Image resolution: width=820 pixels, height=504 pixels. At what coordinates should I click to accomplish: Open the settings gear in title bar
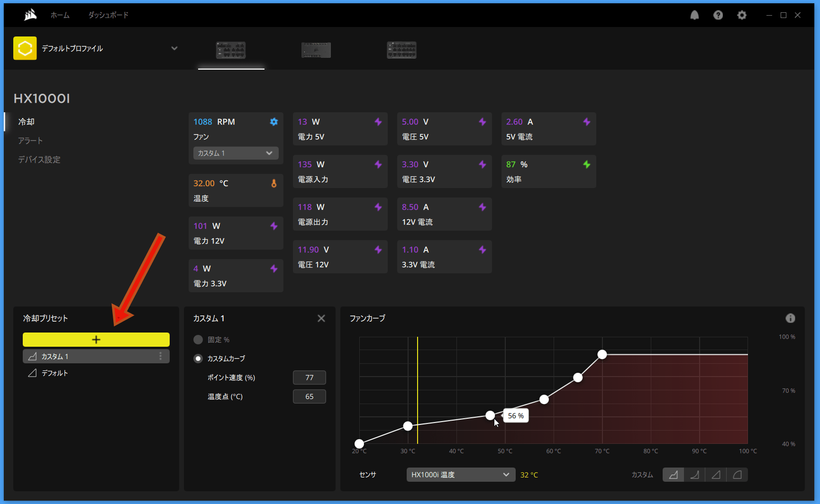(x=742, y=15)
